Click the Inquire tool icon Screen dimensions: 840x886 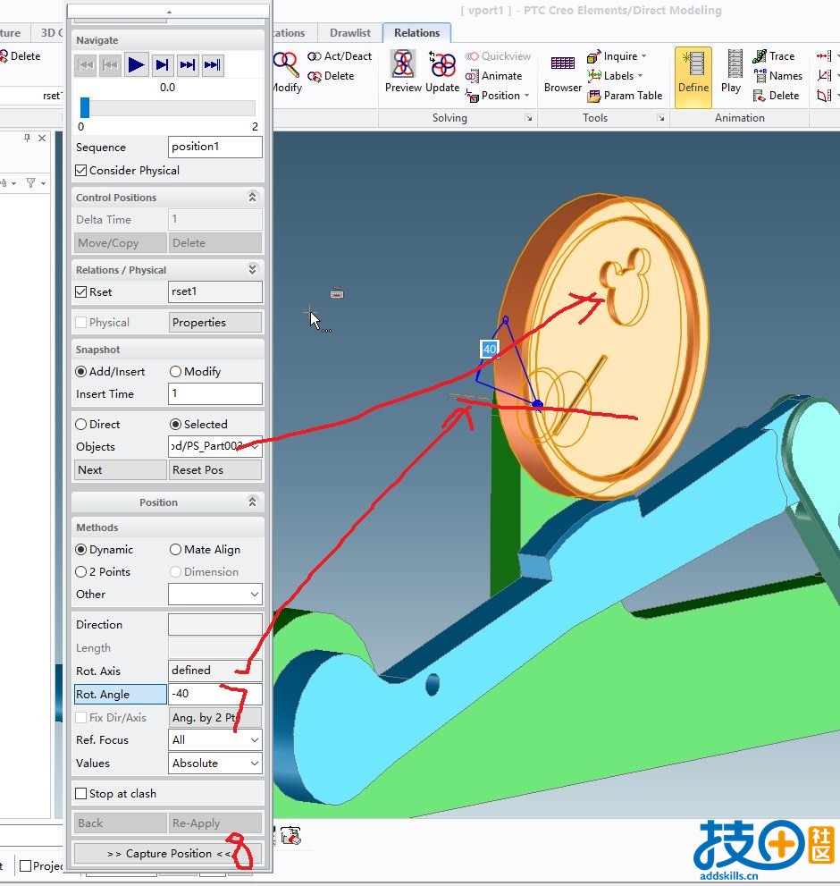tap(593, 56)
